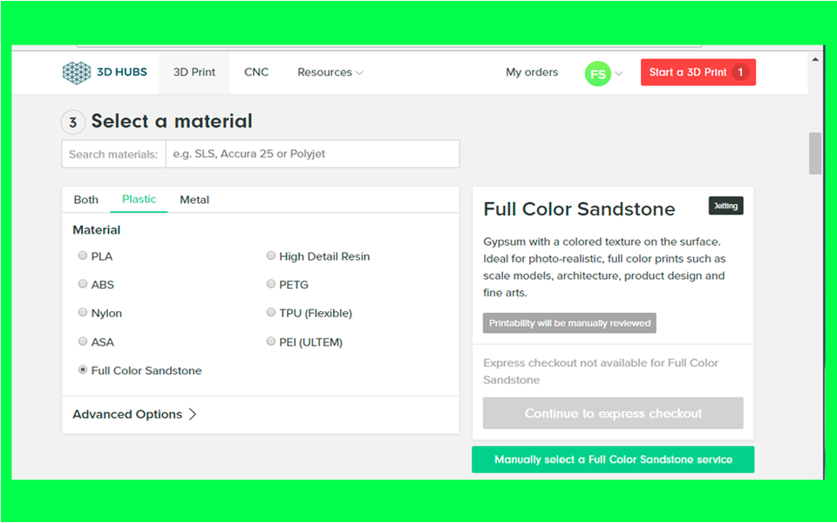Open the Resources dropdown menu
The image size is (837, 523).
click(x=330, y=72)
